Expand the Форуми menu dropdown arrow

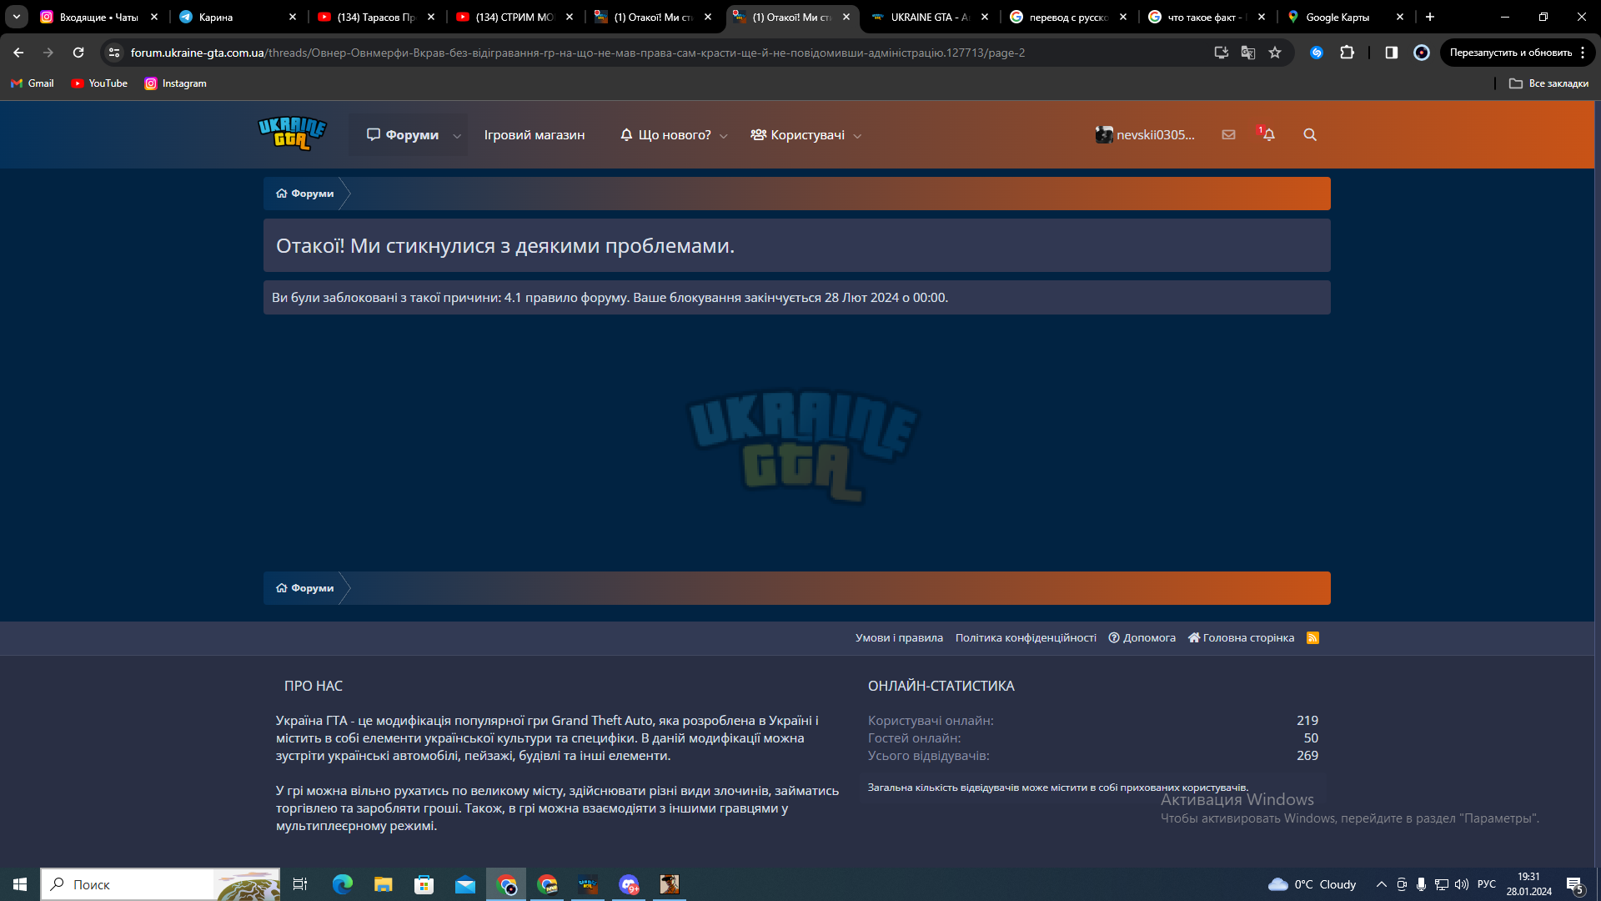click(457, 136)
